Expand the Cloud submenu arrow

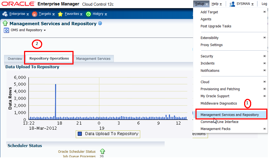click(265, 82)
